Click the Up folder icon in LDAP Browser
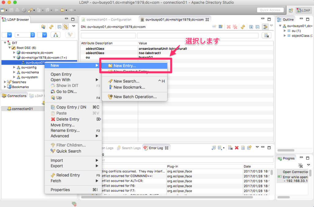Image resolution: width=314 pixels, height=207 pixels. point(43,27)
